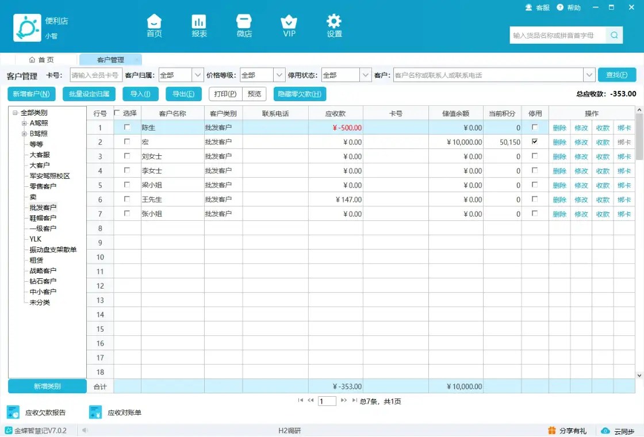Image resolution: width=644 pixels, height=437 pixels.
Task: Click the 云同步 cloud sync icon
Action: pos(605,431)
